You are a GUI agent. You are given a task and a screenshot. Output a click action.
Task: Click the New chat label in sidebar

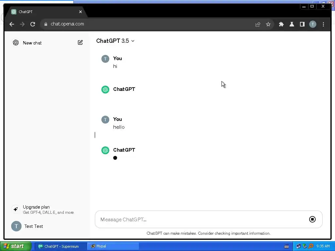point(32,43)
